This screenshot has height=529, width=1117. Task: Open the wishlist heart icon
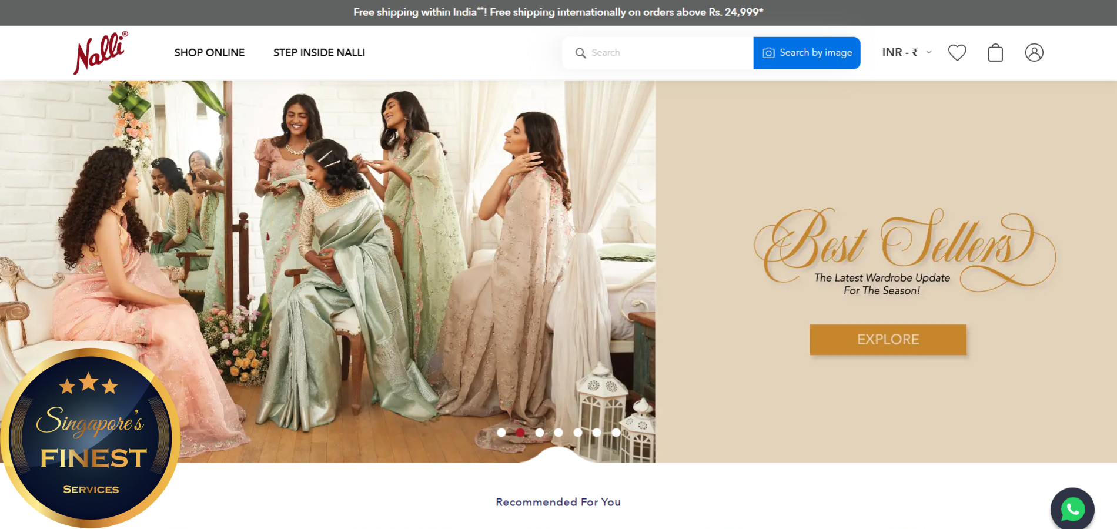click(x=957, y=53)
